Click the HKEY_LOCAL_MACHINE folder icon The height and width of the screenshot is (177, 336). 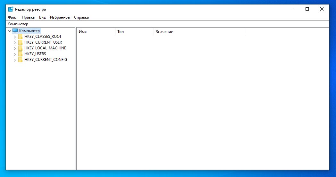tap(20, 48)
